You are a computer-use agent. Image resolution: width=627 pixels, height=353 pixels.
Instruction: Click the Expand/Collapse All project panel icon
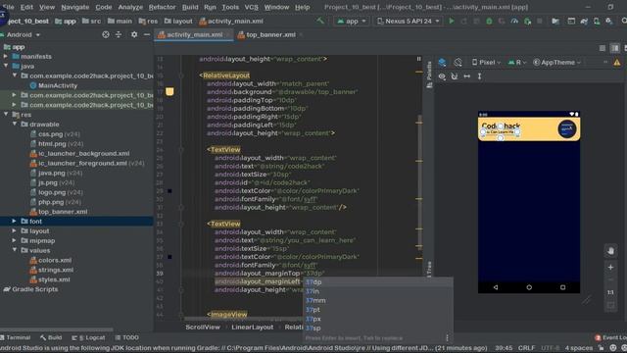(x=119, y=35)
